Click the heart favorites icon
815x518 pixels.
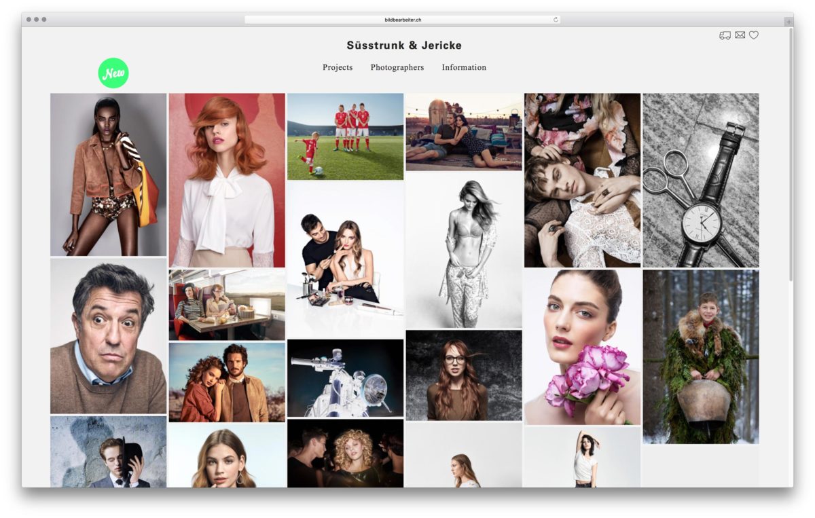click(754, 35)
